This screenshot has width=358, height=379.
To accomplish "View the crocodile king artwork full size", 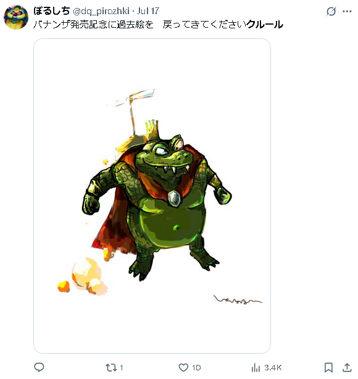I will (152, 196).
